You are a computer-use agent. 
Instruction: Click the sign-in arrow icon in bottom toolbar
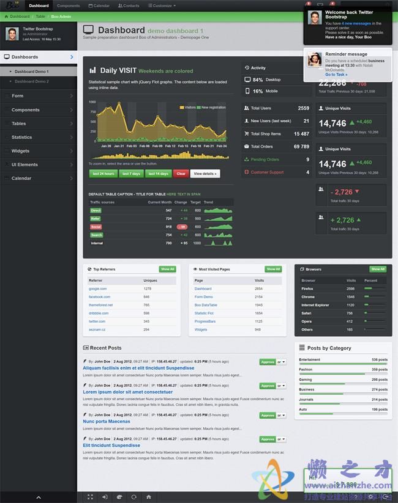tap(105, 497)
